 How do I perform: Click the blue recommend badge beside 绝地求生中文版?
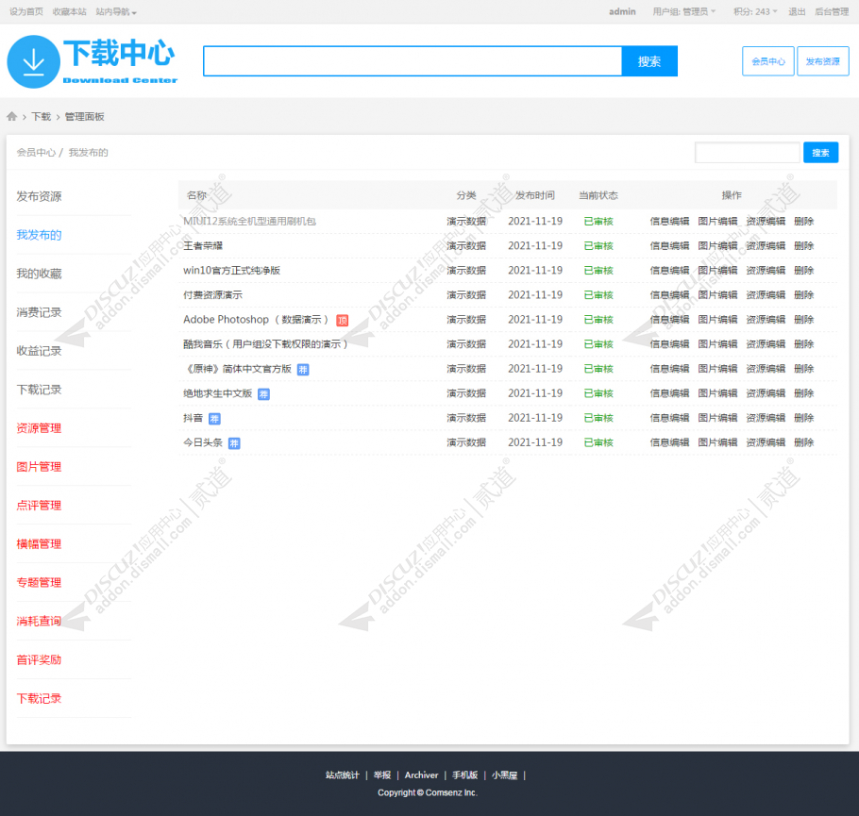[x=263, y=394]
